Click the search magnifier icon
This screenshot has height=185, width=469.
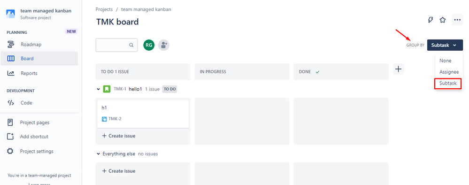pyautogui.click(x=131, y=45)
